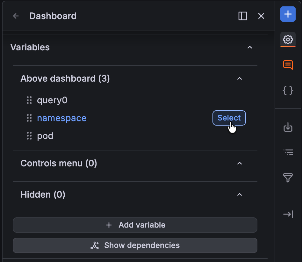Click the Variables section heading

pyautogui.click(x=30, y=47)
